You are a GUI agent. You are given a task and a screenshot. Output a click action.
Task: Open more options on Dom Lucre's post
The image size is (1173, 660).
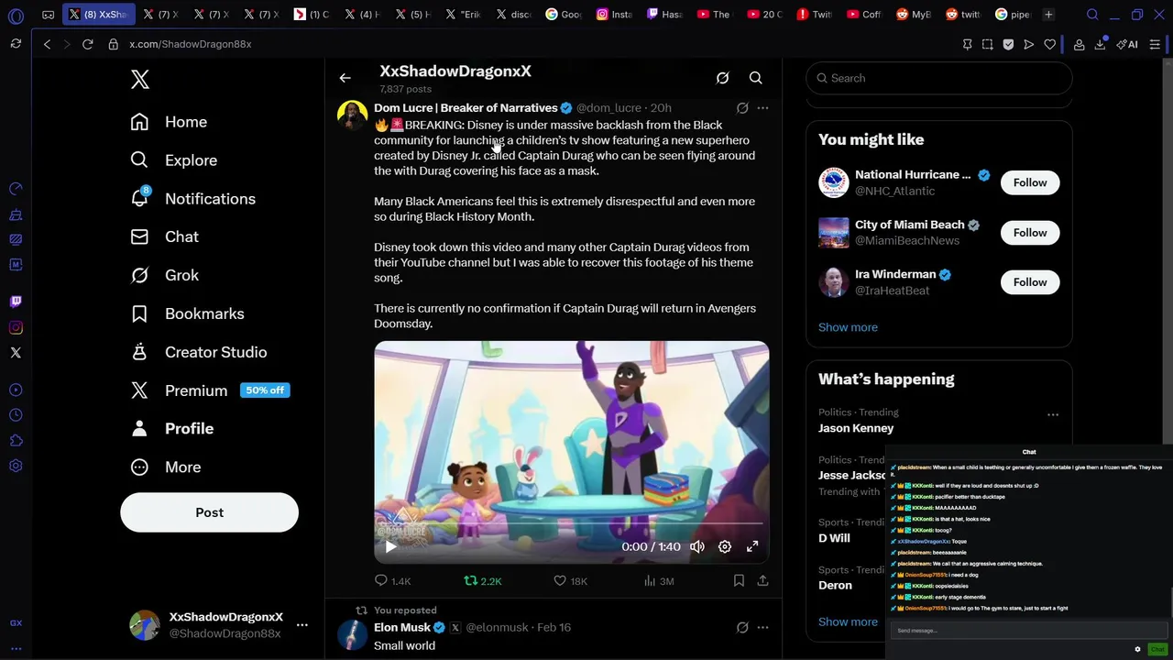[762, 108]
